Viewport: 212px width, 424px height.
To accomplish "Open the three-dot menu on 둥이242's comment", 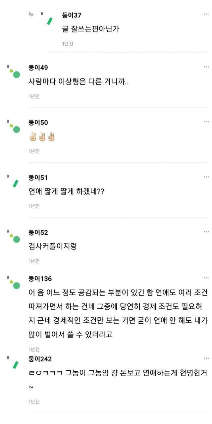I will pos(206,358).
